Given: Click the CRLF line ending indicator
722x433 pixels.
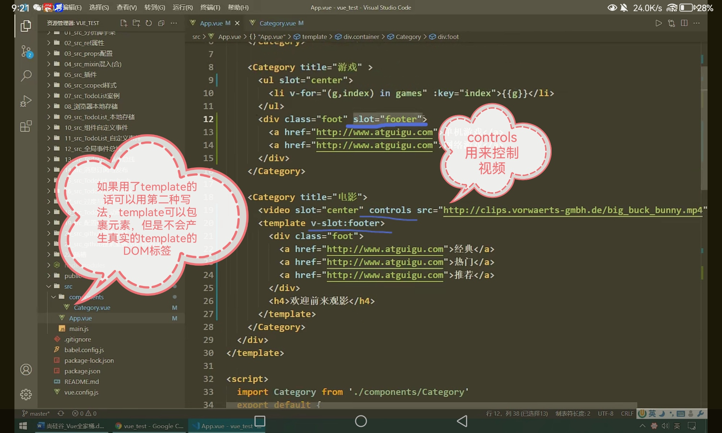Looking at the screenshot, I should pos(627,414).
